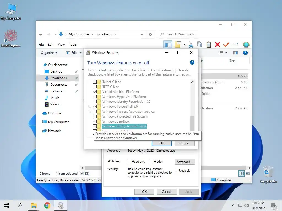Image resolution: width=282 pixels, height=211 pixels.
Task: Uncheck Windows Subsystem for Linux checkbox
Action: (x=95, y=126)
